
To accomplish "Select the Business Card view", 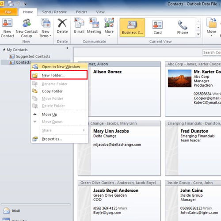I will (132, 27).
